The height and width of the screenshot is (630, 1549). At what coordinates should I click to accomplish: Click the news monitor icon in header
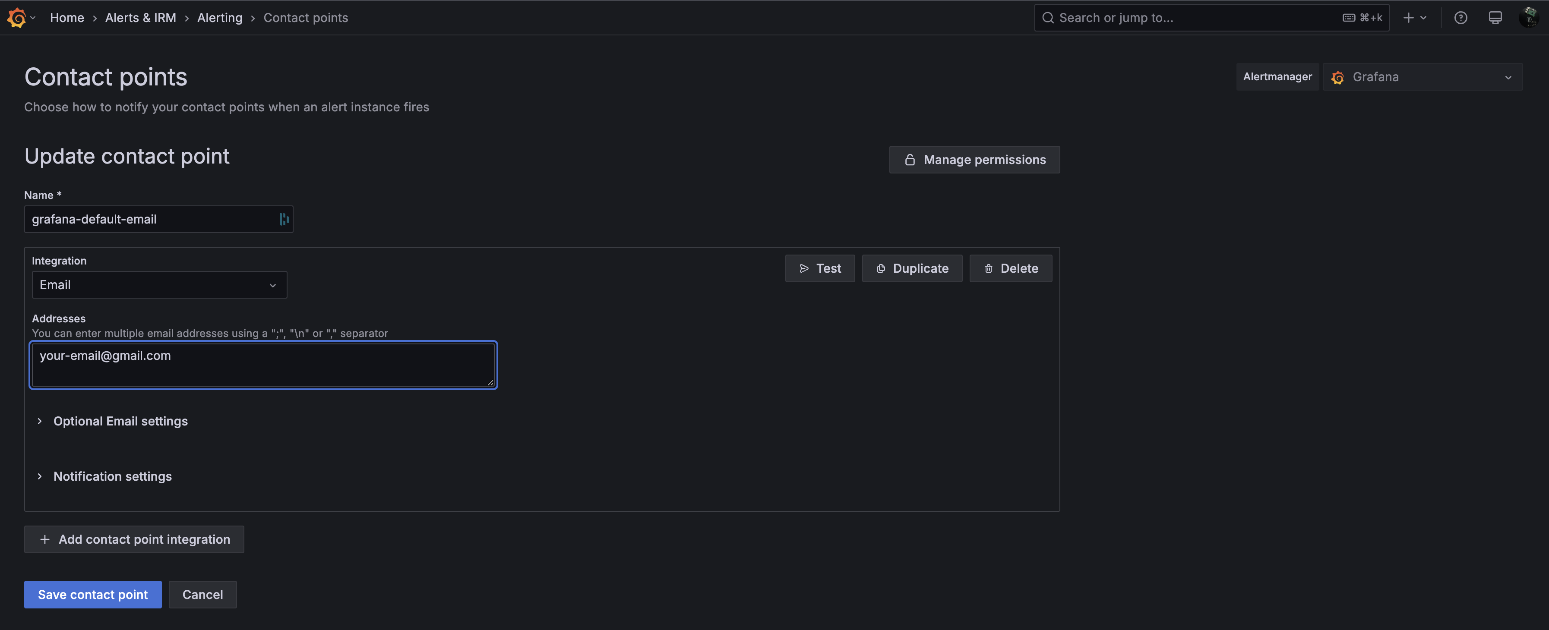click(x=1495, y=17)
